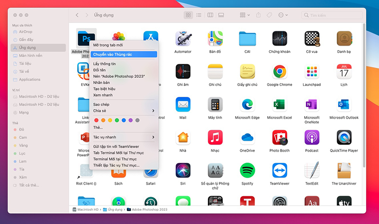Open Sổ quản lý Phông chữ app
Image resolution: width=379 pixels, height=224 pixels.
point(215,171)
